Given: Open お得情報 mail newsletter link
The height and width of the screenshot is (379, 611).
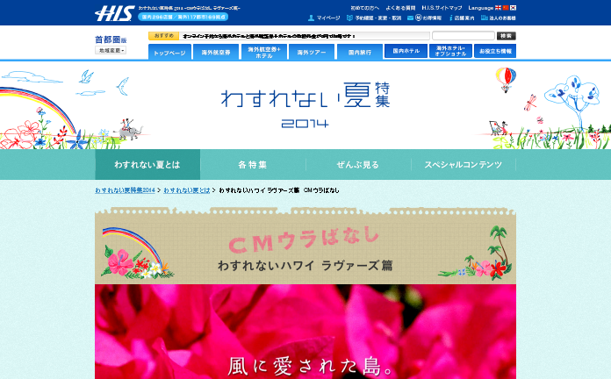Looking at the screenshot, I should (x=424, y=18).
